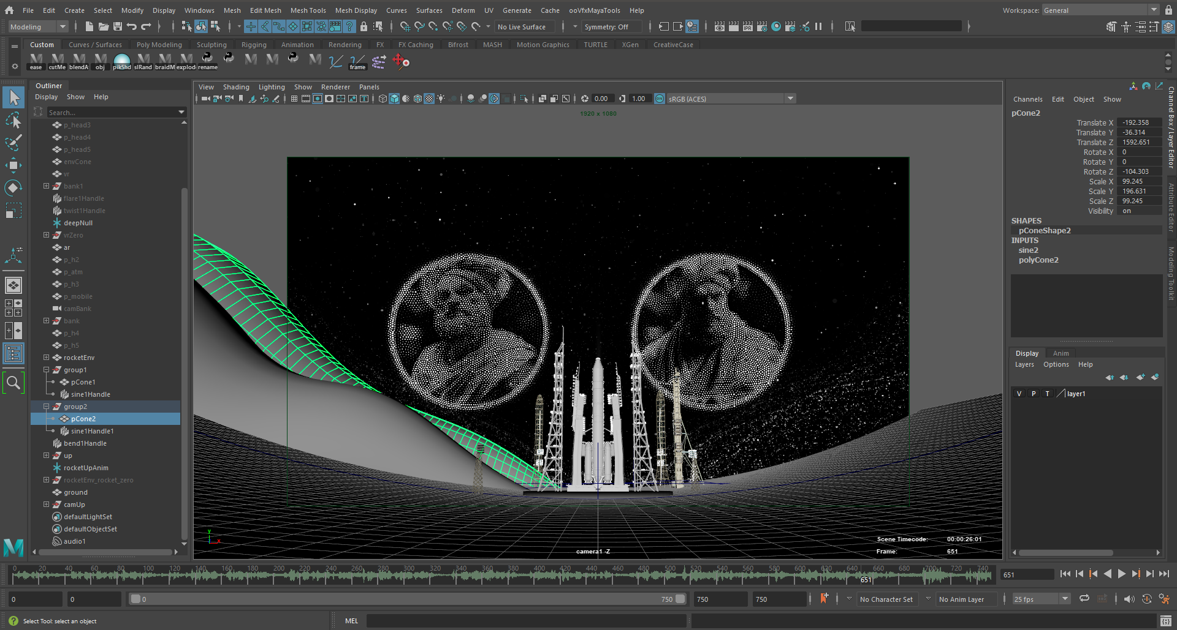Click the Undo arrow icon
This screenshot has height=630, width=1177.
tap(132, 26)
